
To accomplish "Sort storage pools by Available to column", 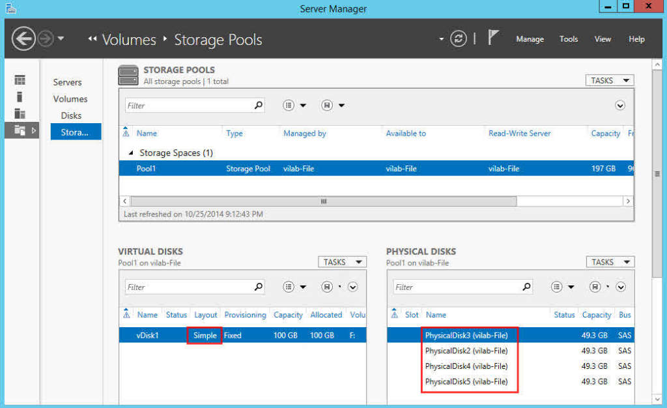I will pyautogui.click(x=406, y=133).
